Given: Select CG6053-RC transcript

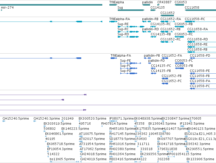Looking at the screenshot, I should [x=179, y=37].
